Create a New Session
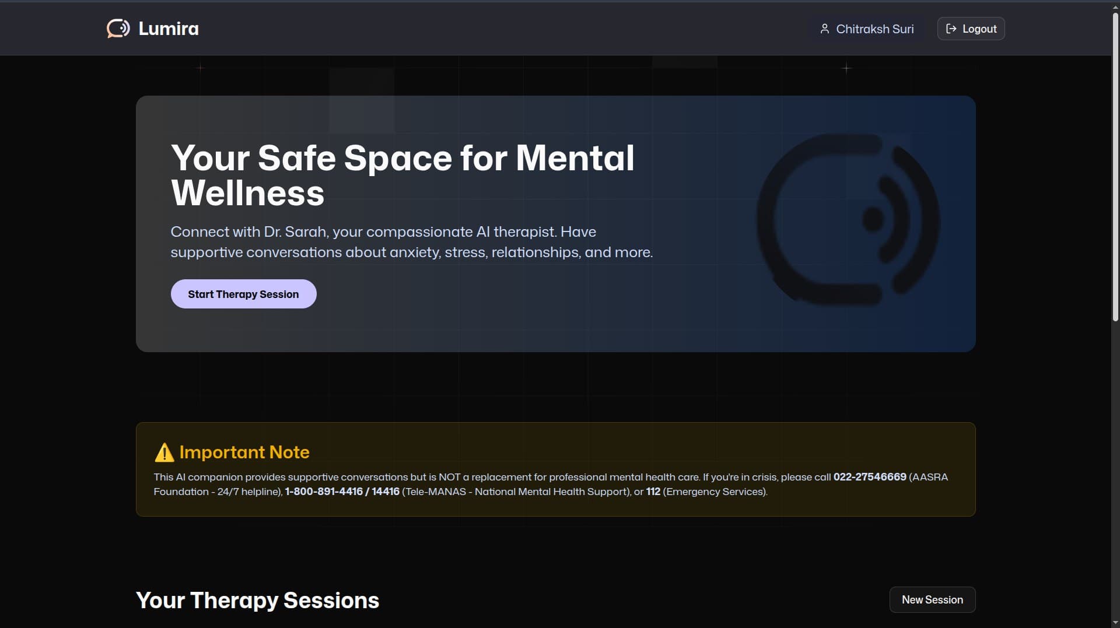Viewport: 1120px width, 628px height. pos(932,599)
